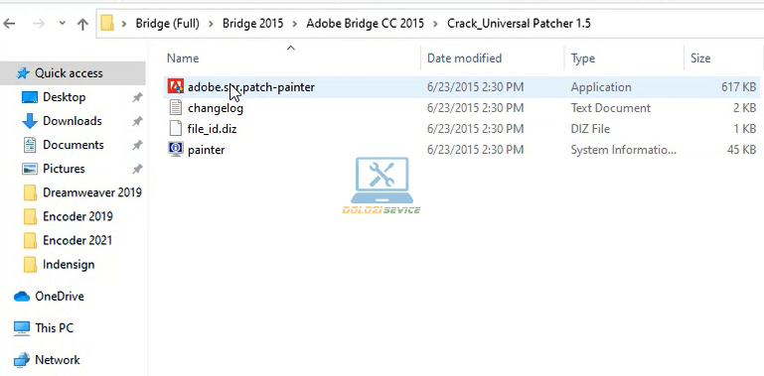Click the Quick access star icon
This screenshot has height=376, width=764.
coord(23,73)
